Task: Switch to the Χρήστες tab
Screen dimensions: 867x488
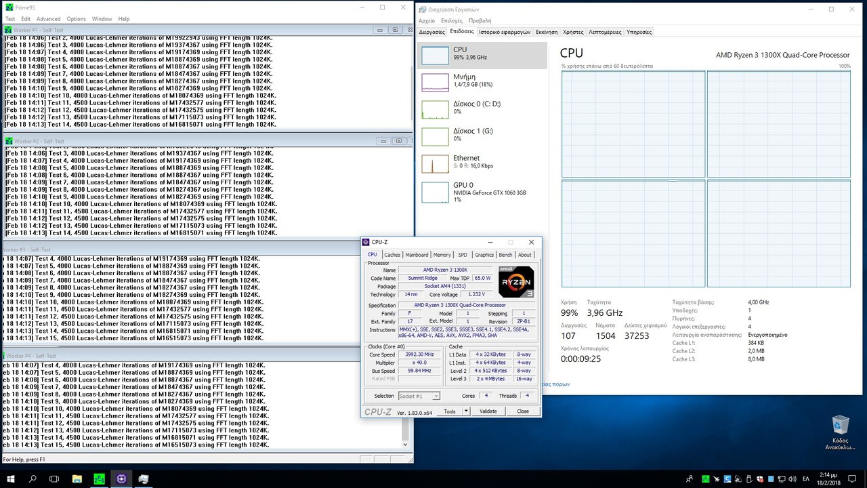Action: [x=573, y=32]
